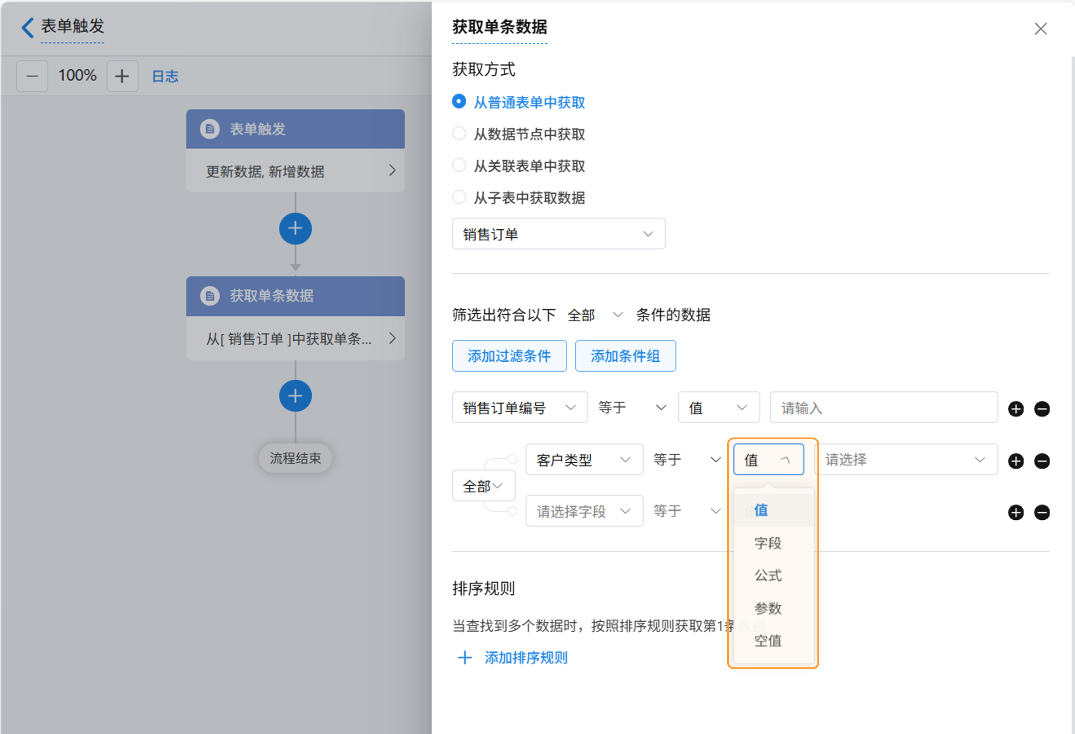Choose 公式 from the value type list
This screenshot has width=1075, height=734.
click(768, 575)
